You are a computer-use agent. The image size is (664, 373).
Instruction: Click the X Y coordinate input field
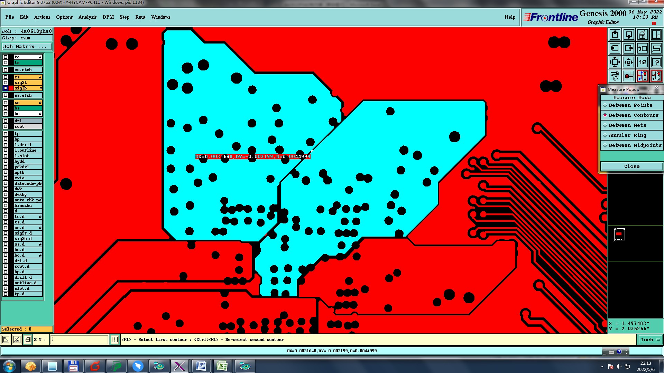coord(80,340)
